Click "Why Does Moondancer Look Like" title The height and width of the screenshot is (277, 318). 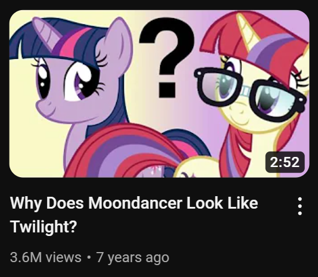point(134,203)
